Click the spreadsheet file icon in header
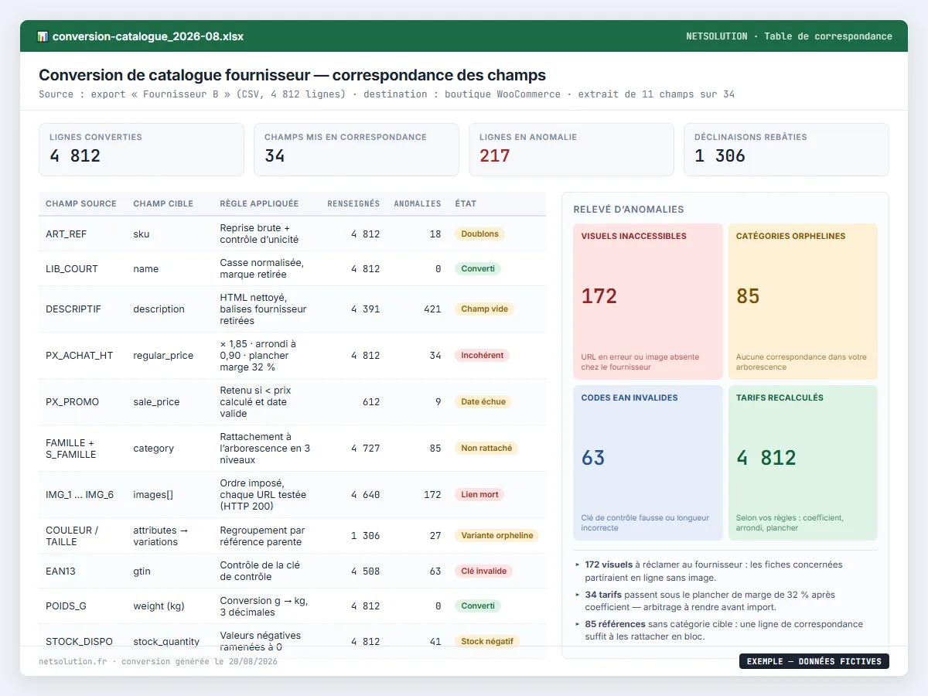This screenshot has height=696, width=928. pos(43,36)
